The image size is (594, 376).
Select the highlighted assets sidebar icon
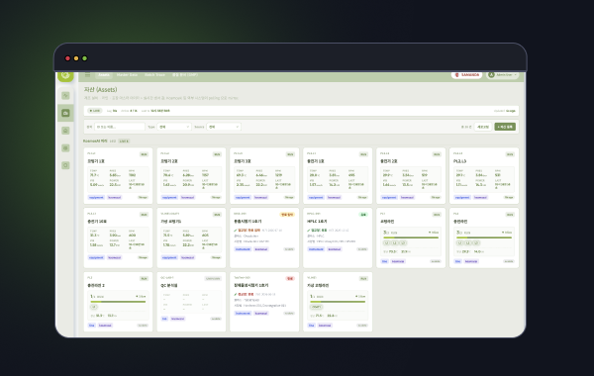point(65,113)
